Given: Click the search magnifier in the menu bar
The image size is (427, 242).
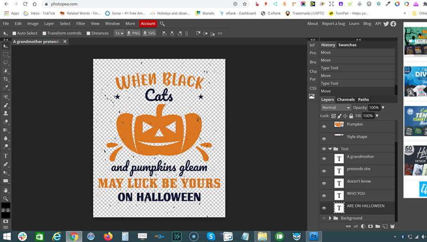Looking at the screenshot, I should pyautogui.click(x=162, y=23).
